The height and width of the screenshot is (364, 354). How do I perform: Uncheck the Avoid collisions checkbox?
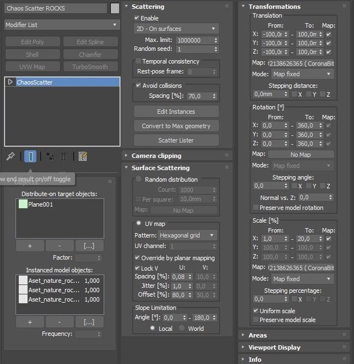click(138, 85)
